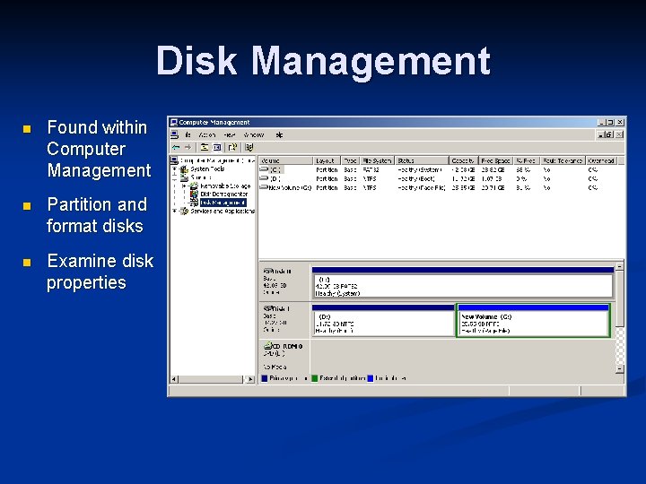Select the (C:) FAT32 partition block on Disk 0
This screenshot has height=484, width=646.
(x=463, y=282)
